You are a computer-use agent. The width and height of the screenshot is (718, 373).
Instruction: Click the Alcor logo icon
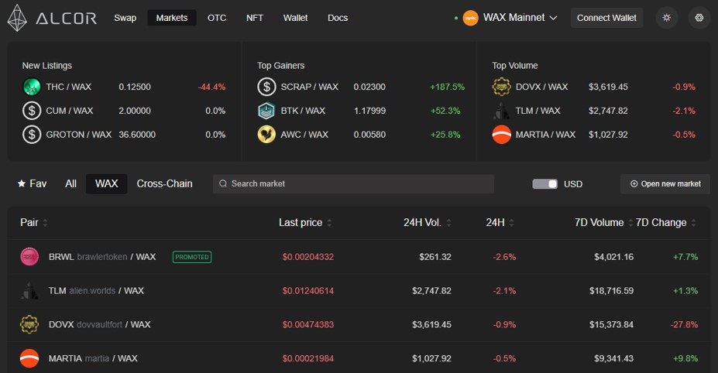pyautogui.click(x=17, y=18)
